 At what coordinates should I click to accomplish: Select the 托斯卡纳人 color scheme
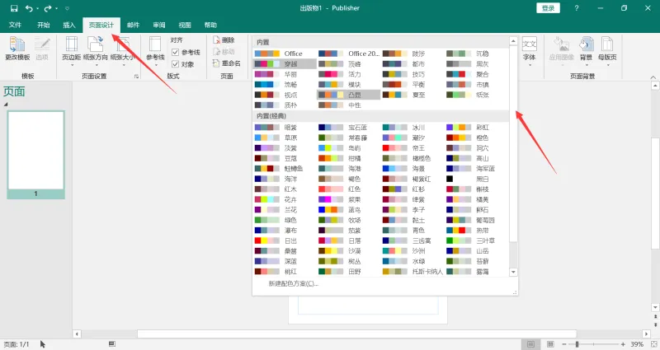click(x=412, y=272)
